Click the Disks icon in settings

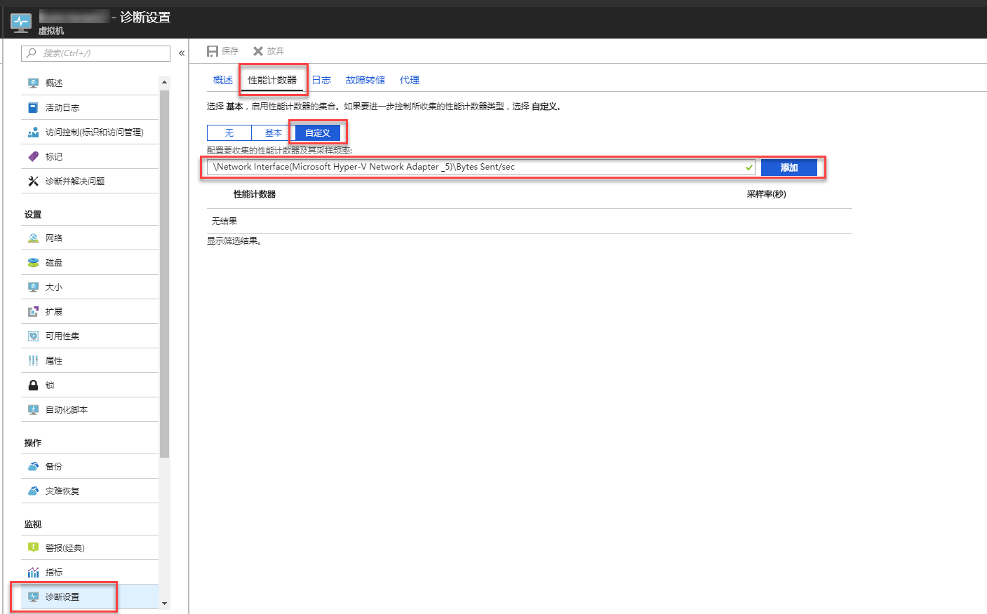(x=33, y=262)
